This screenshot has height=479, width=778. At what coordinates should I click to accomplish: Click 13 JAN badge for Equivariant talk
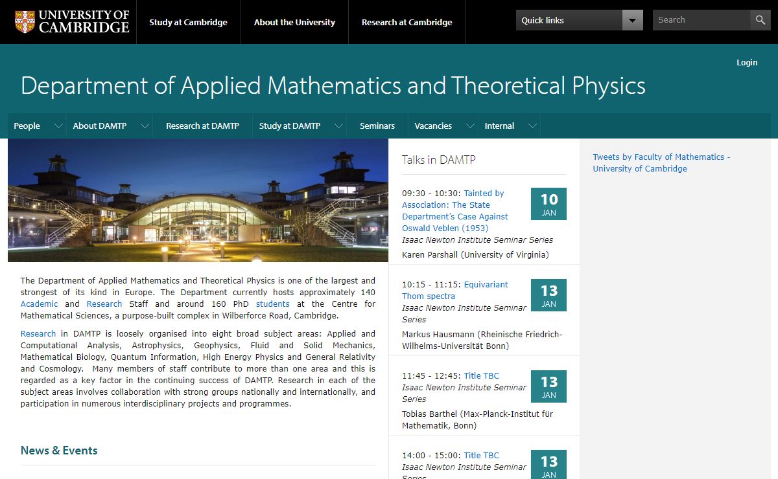click(548, 295)
